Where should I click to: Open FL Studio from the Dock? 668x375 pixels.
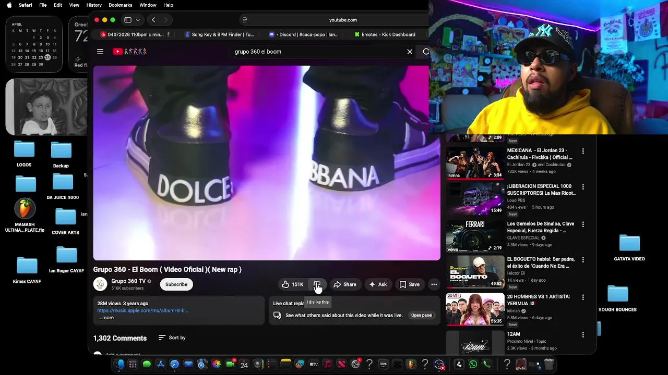(411, 364)
